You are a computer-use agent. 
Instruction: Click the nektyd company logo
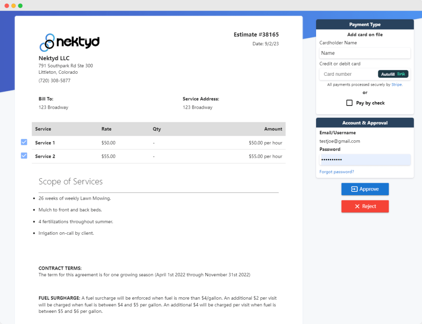pyautogui.click(x=69, y=42)
